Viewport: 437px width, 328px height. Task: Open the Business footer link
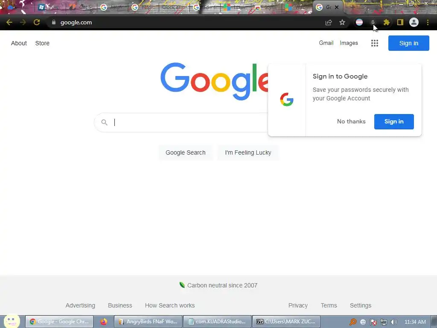click(x=120, y=305)
